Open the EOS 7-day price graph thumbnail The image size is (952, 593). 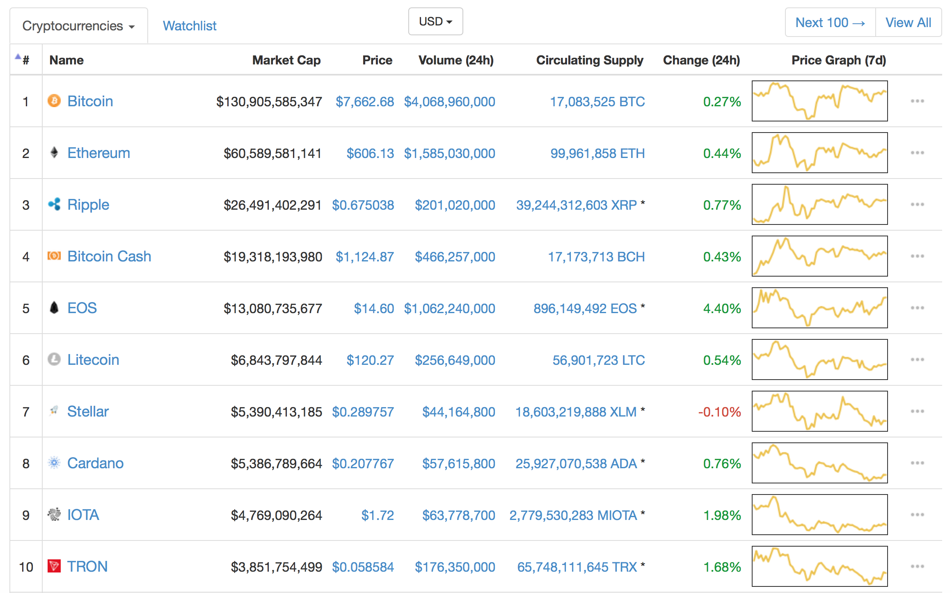(819, 308)
